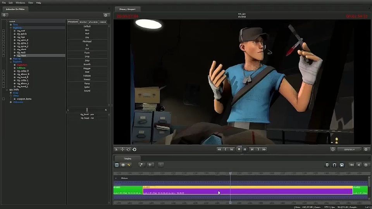Open Animation Set Editor gear settings
Viewport: 372px width, 209px height.
[106, 15]
